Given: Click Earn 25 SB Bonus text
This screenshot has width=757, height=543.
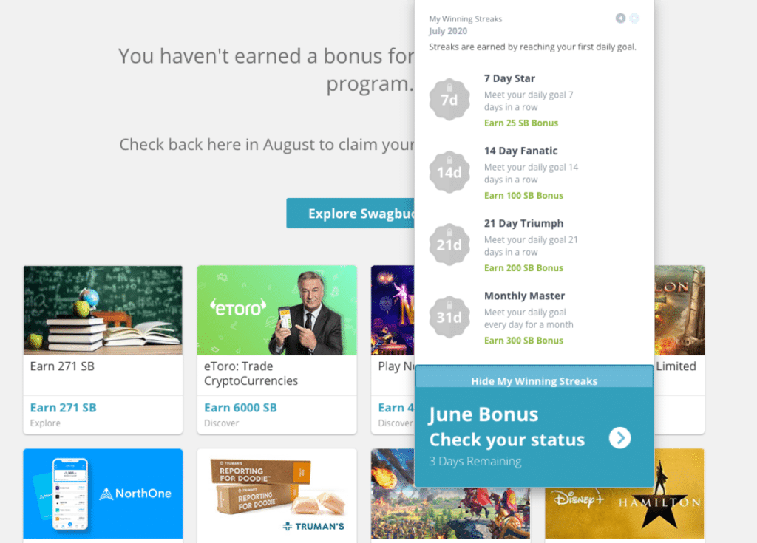Looking at the screenshot, I should click(x=520, y=123).
